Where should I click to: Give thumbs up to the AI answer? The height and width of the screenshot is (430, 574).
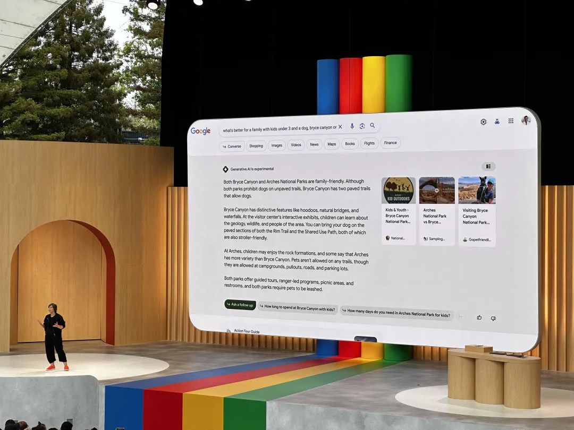[479, 317]
